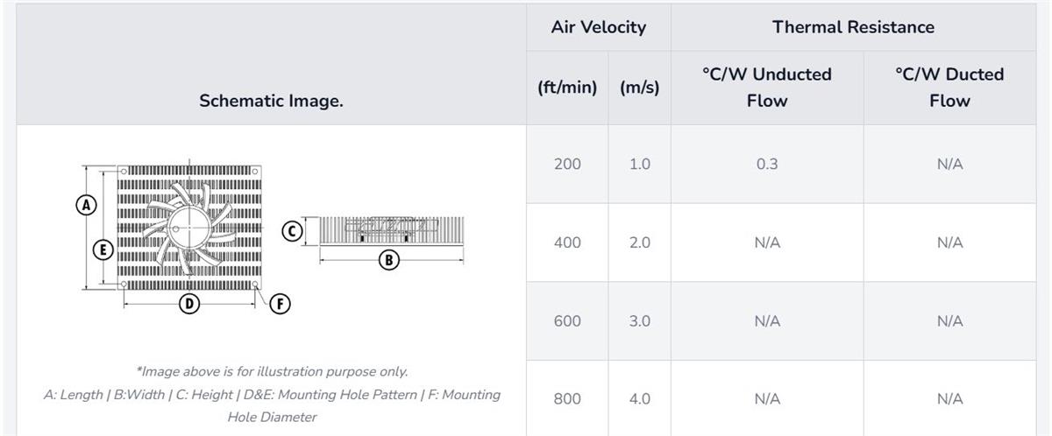Click the Schematic Image header cell

click(271, 101)
